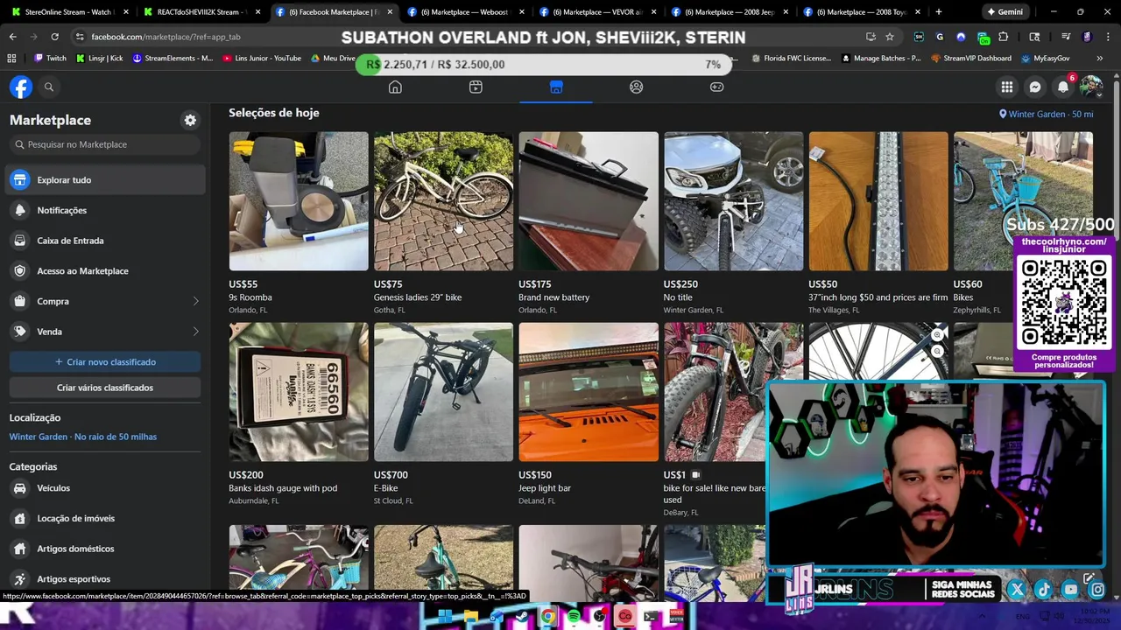Select Explorar tudo in sidebar
This screenshot has width=1121, height=630.
coord(105,179)
